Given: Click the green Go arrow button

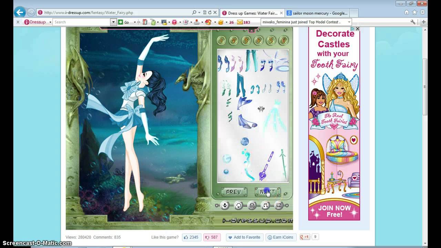Looking at the screenshot, I should (121, 22).
